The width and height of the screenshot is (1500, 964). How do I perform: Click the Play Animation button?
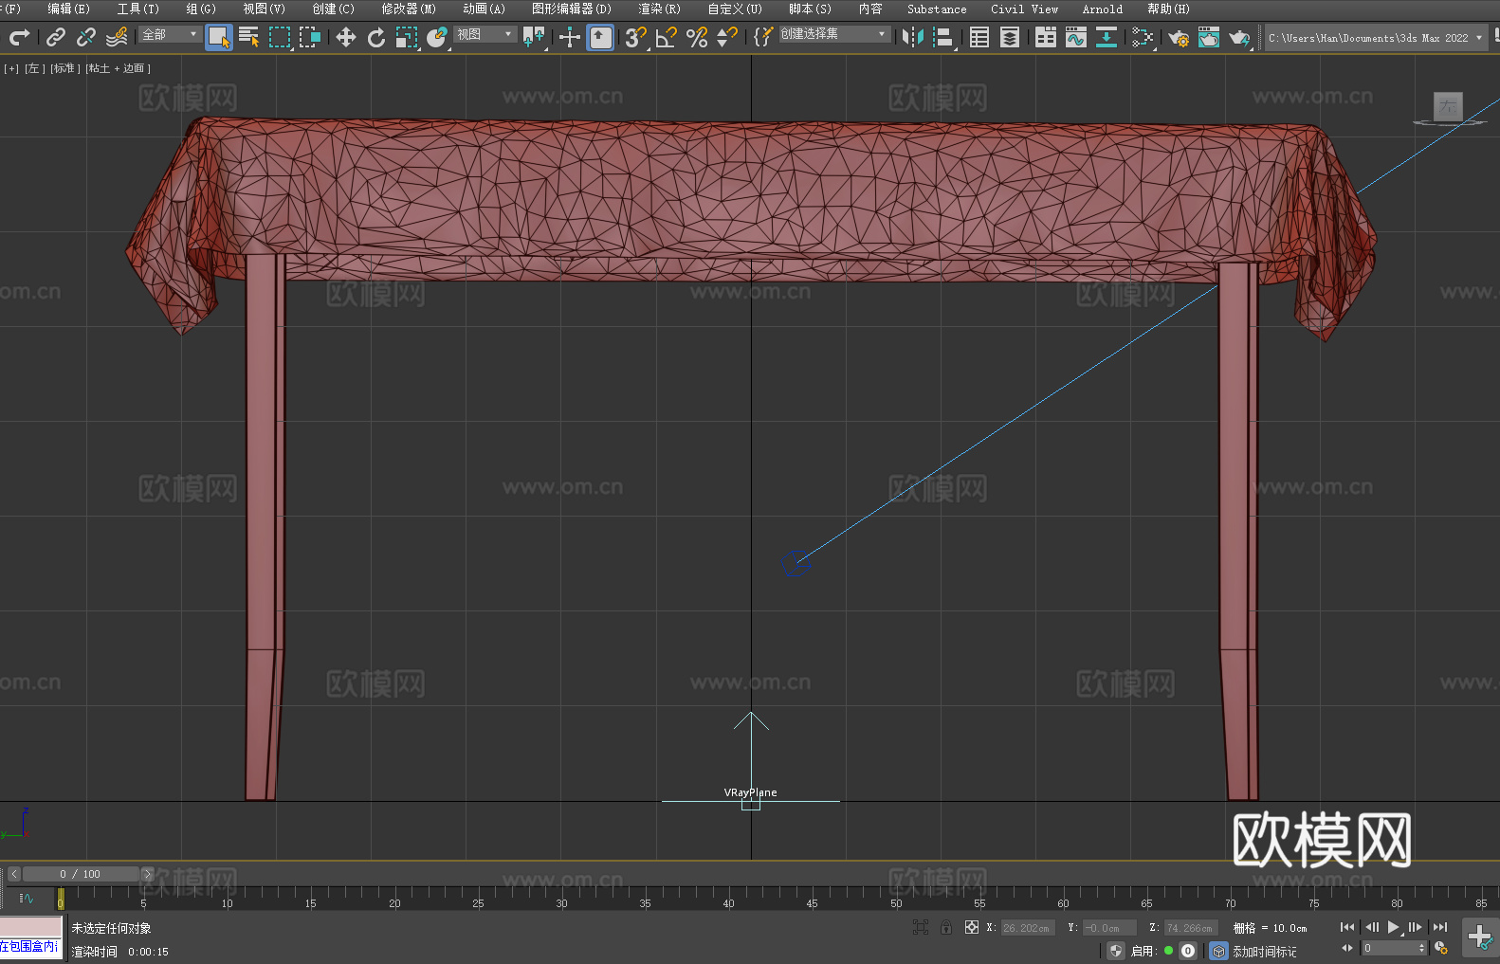point(1393,927)
